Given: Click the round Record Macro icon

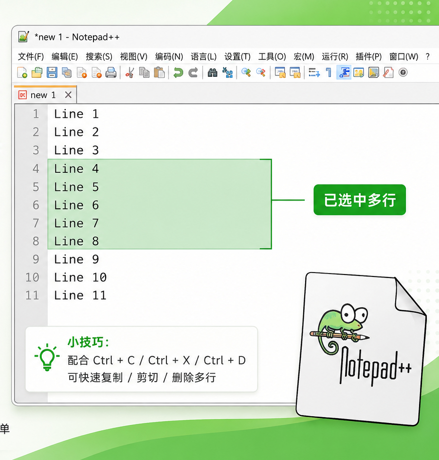Looking at the screenshot, I should tap(403, 73).
